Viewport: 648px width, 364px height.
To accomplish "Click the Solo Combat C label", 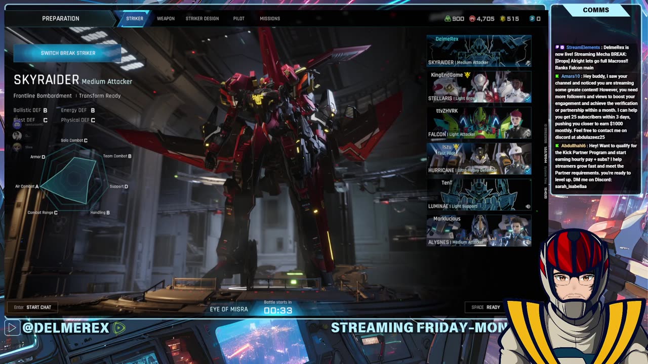I will coord(74,141).
